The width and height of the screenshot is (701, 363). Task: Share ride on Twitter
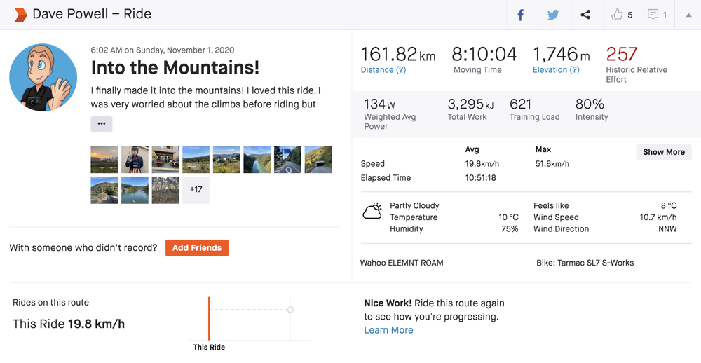[x=553, y=15]
